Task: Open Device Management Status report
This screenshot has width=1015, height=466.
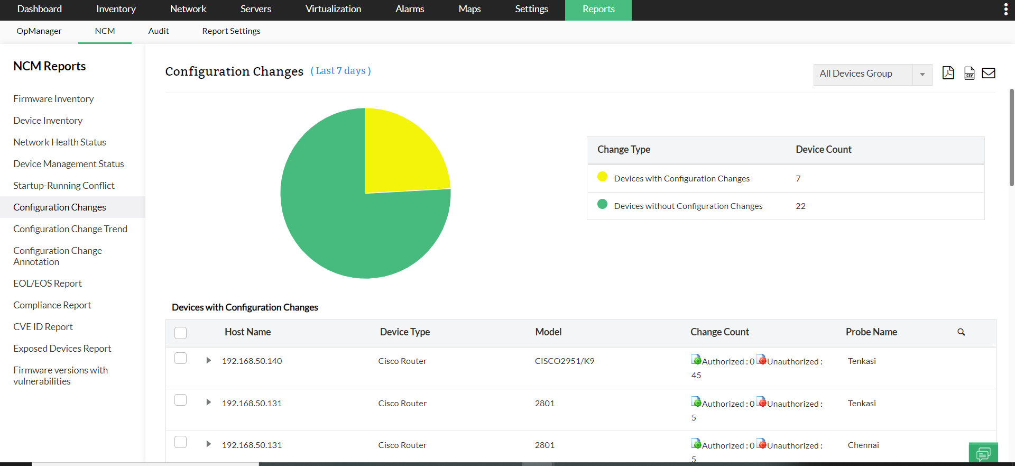Action: [x=69, y=164]
